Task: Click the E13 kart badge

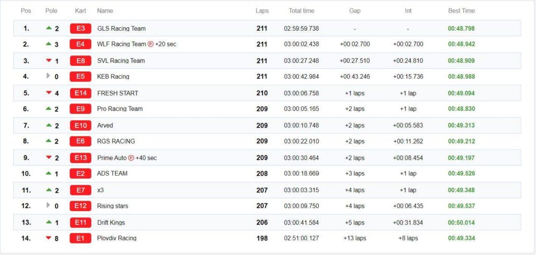Action: tap(80, 158)
